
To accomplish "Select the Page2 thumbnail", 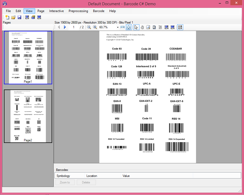I will pyautogui.click(x=28, y=116).
